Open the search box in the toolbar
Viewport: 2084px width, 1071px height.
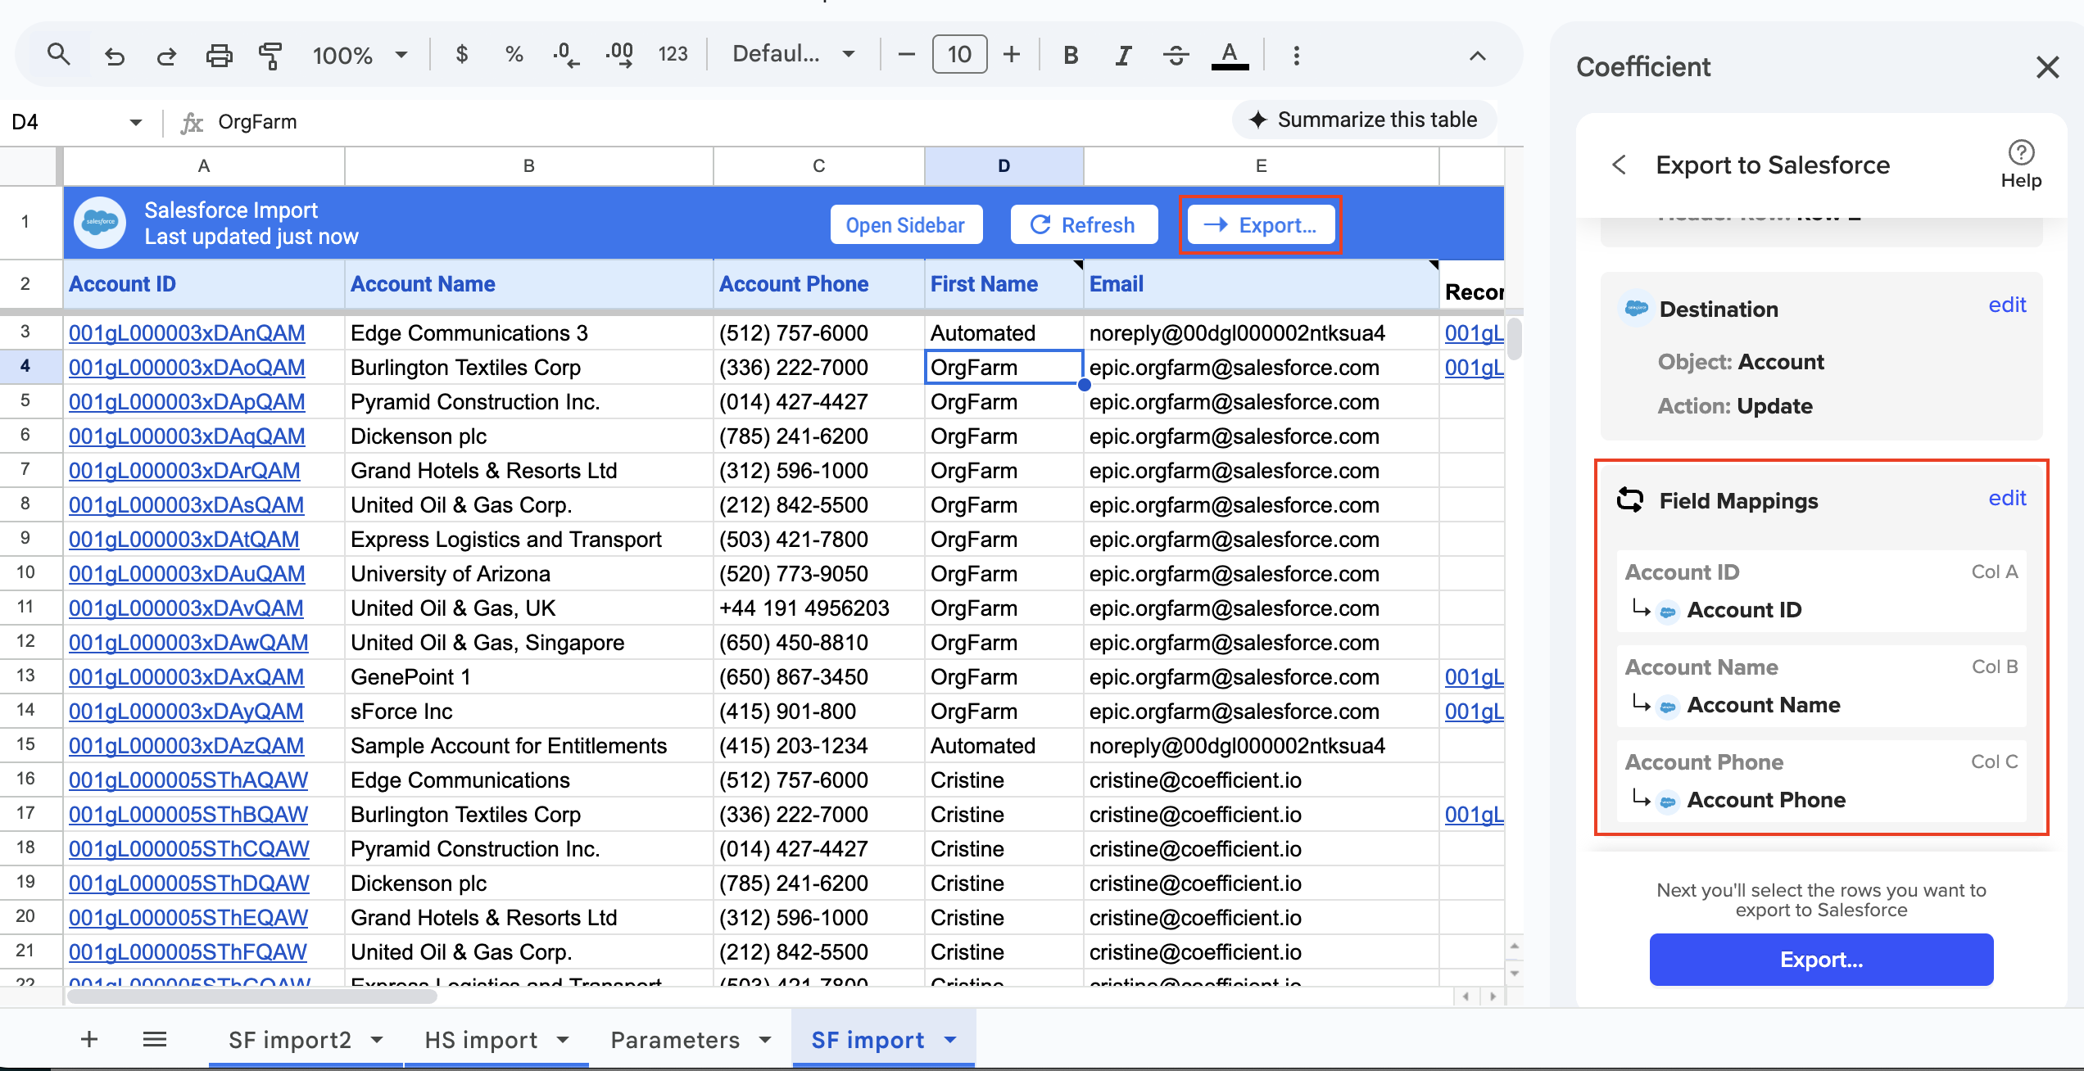click(x=58, y=55)
